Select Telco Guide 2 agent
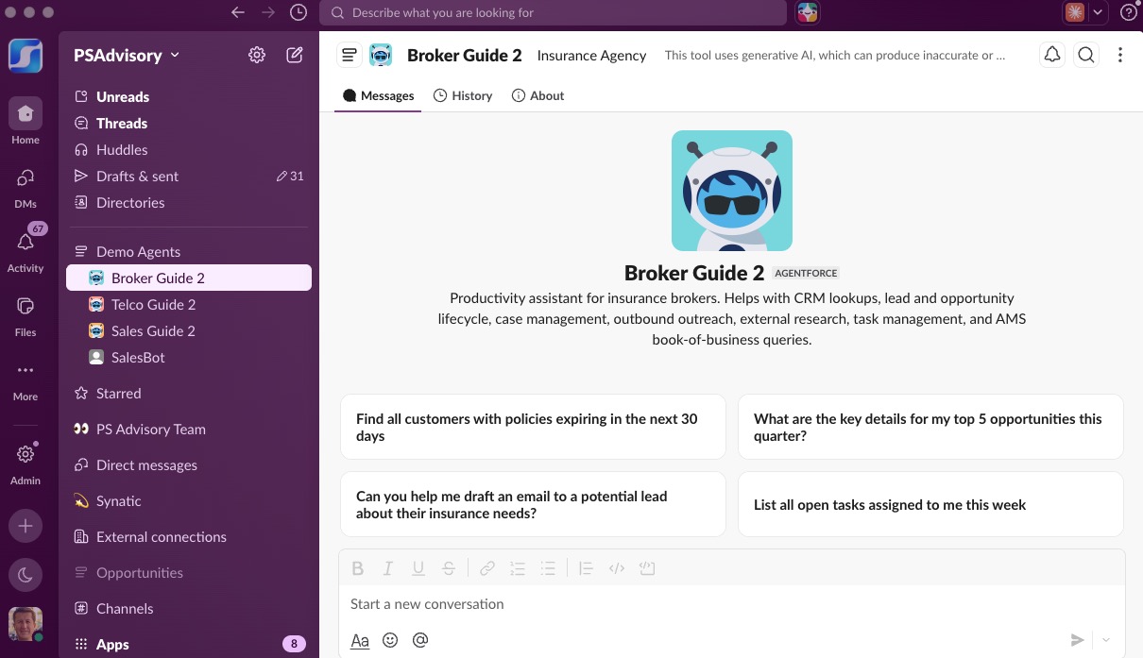Image resolution: width=1143 pixels, height=658 pixels. point(189,304)
